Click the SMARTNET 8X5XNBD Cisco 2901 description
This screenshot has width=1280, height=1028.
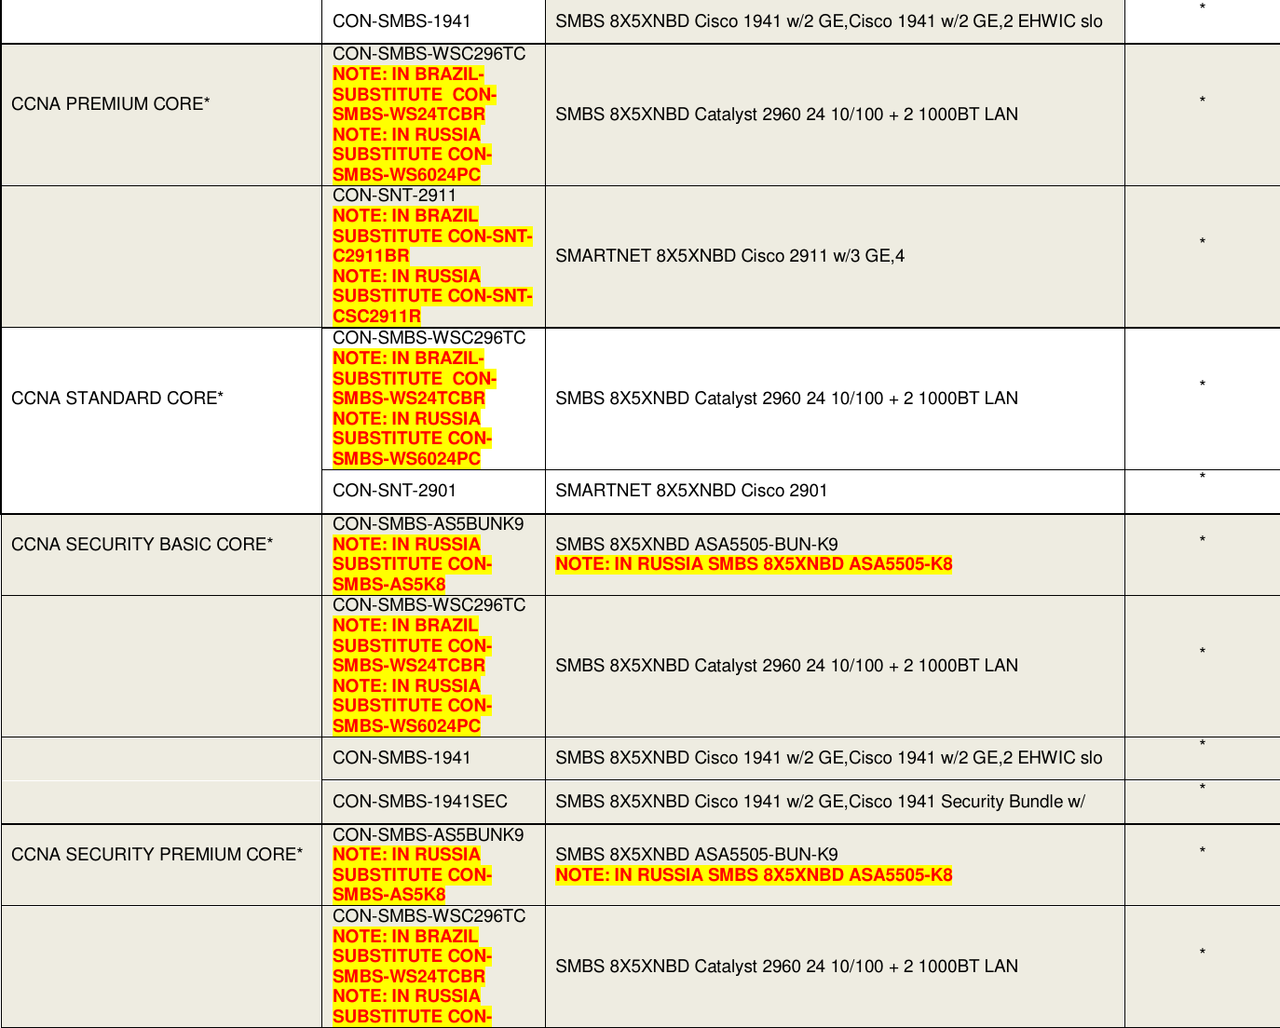coord(692,491)
